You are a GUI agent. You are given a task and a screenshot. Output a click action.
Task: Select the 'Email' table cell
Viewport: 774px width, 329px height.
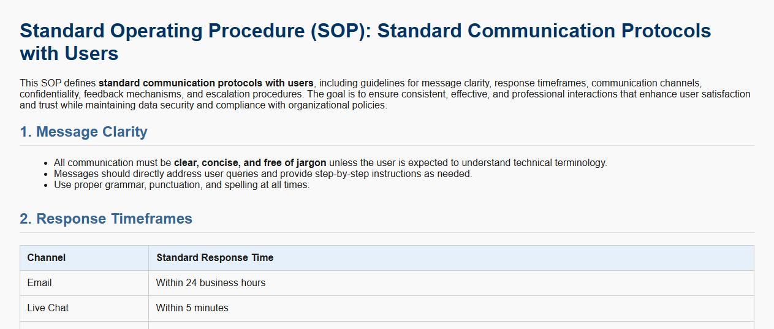(40, 283)
